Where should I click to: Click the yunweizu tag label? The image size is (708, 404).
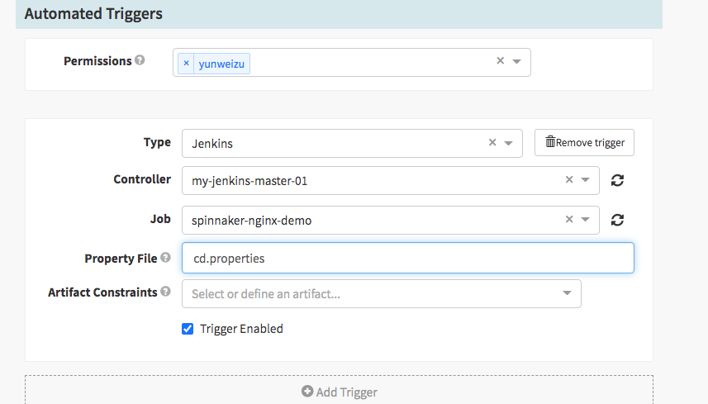(x=221, y=64)
